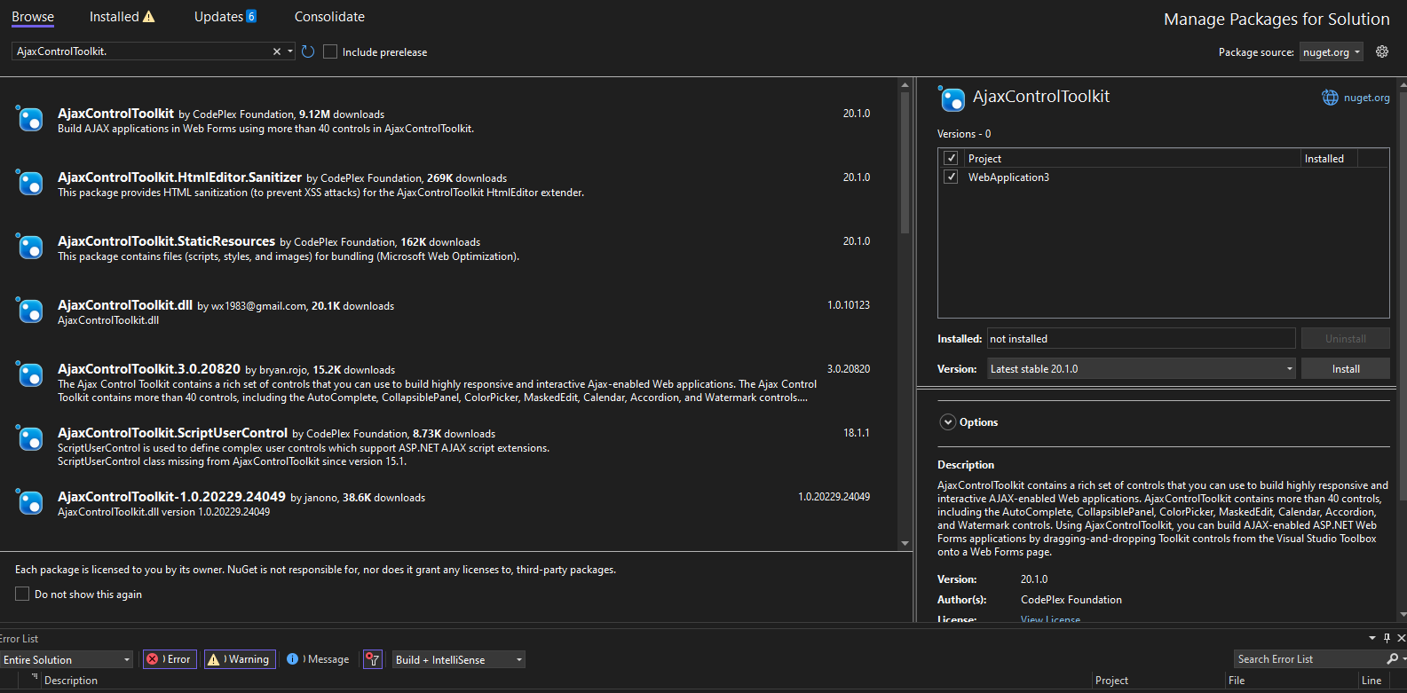Image resolution: width=1407 pixels, height=693 pixels.
Task: Open NuGet package source settings gear
Action: 1382,51
